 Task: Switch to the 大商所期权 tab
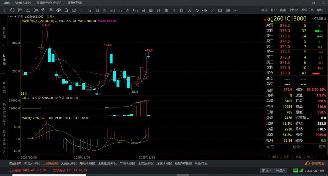(69, 163)
